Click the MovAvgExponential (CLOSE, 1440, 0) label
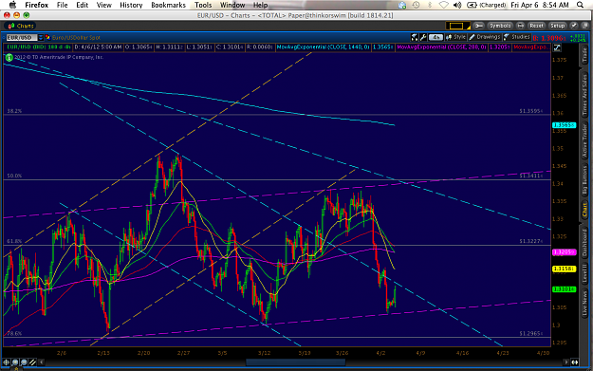593x371 pixels. pos(324,47)
